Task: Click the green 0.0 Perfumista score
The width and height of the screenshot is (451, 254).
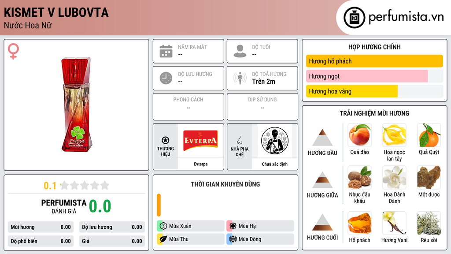Action: tap(100, 206)
